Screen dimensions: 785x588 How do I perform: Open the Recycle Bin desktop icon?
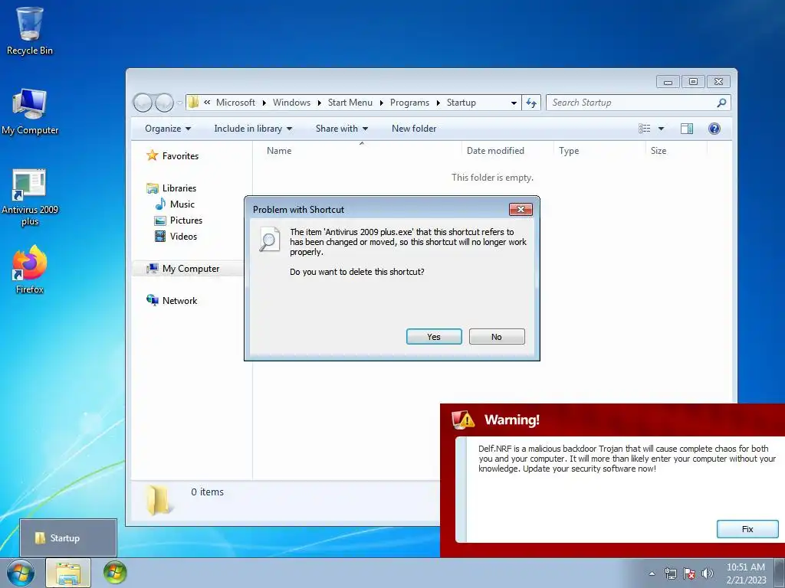click(30, 31)
